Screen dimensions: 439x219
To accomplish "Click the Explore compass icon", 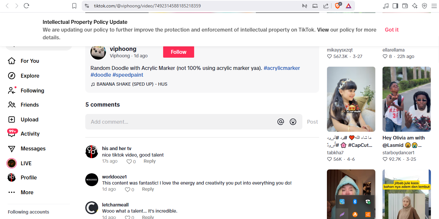I will pos(12,76).
